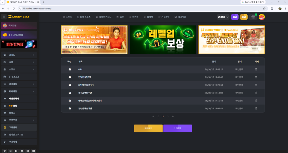Expand the 미니게임 sidebar submenu

tap(33, 91)
